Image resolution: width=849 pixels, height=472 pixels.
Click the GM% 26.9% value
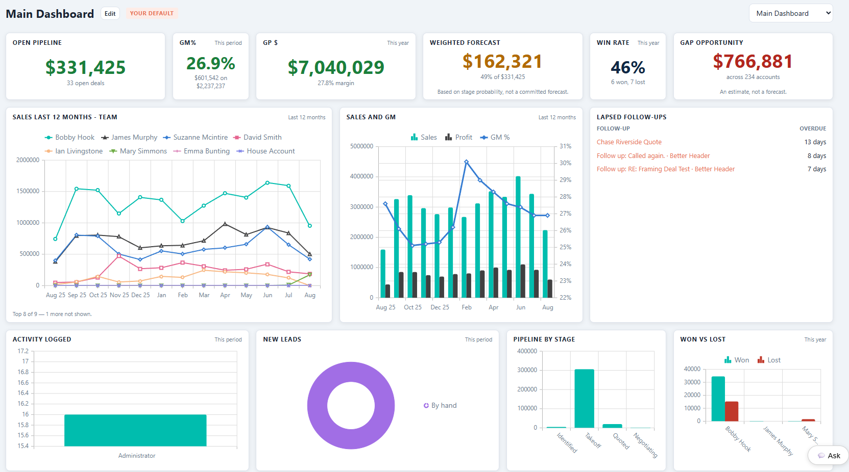coord(210,64)
